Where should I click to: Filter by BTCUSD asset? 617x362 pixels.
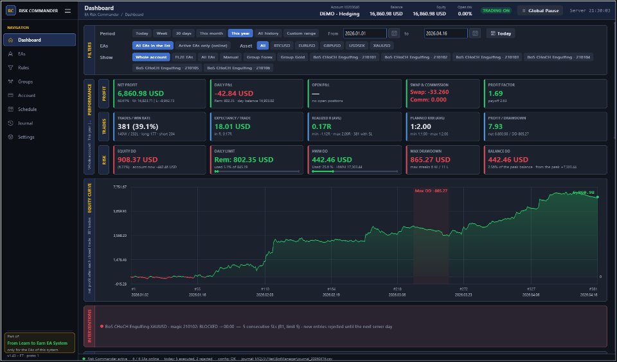pos(282,46)
